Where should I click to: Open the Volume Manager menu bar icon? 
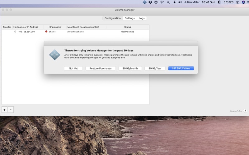(x=144, y=2)
